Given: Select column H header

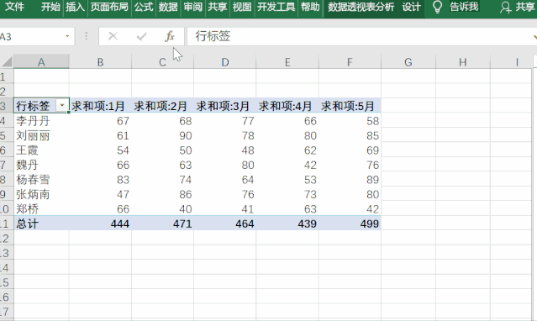Looking at the screenshot, I should point(463,62).
